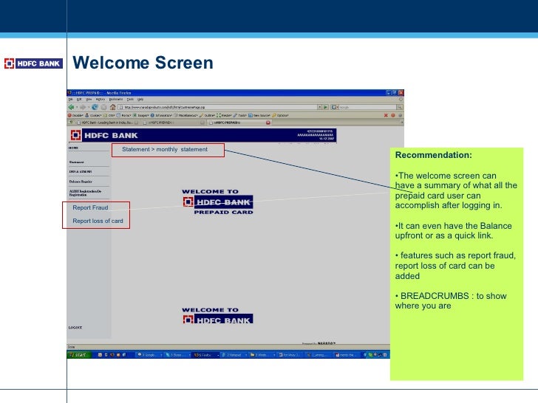Open the Options menu in developer toolbar

point(280,115)
